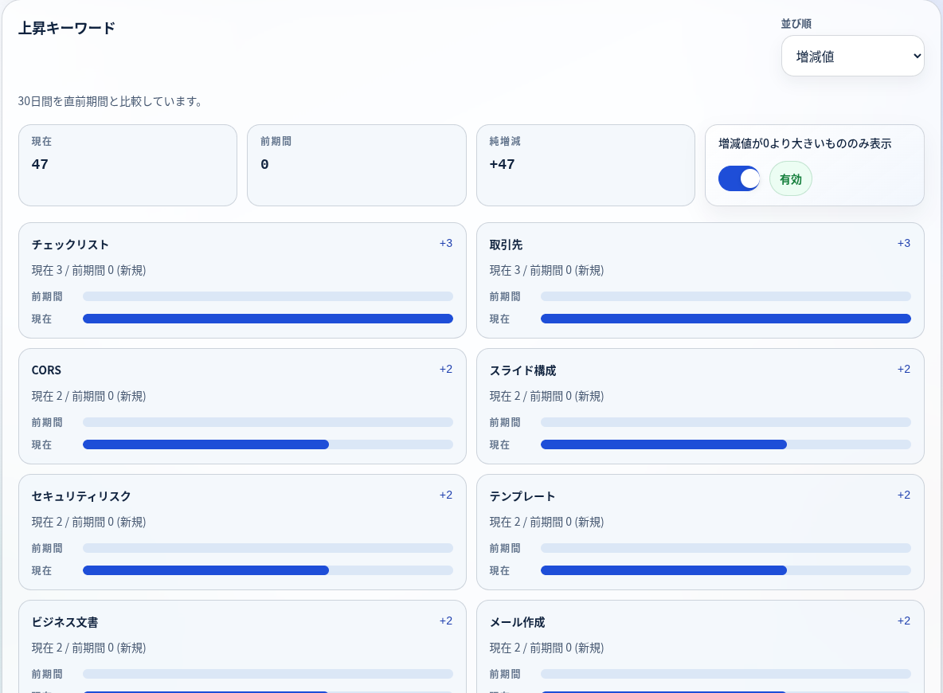Click the チェックリスト keyword title
Screen dimensions: 943x693
pos(70,245)
